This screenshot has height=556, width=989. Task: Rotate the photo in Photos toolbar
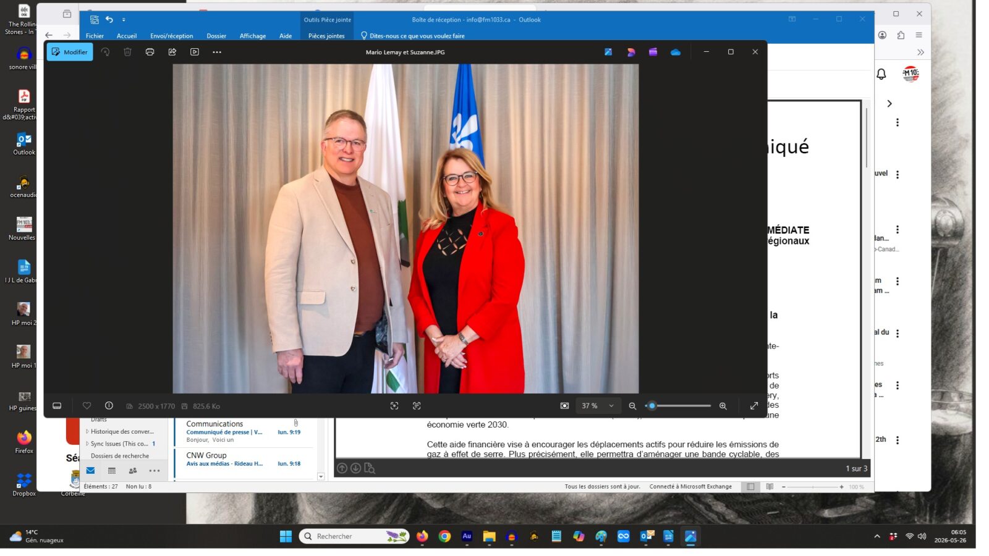(x=106, y=52)
